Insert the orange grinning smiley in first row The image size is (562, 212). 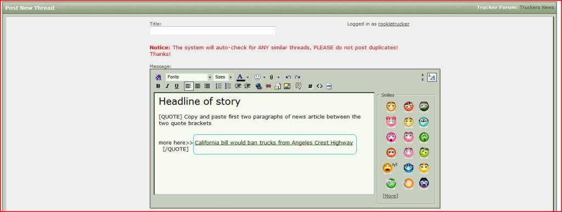(x=391, y=106)
